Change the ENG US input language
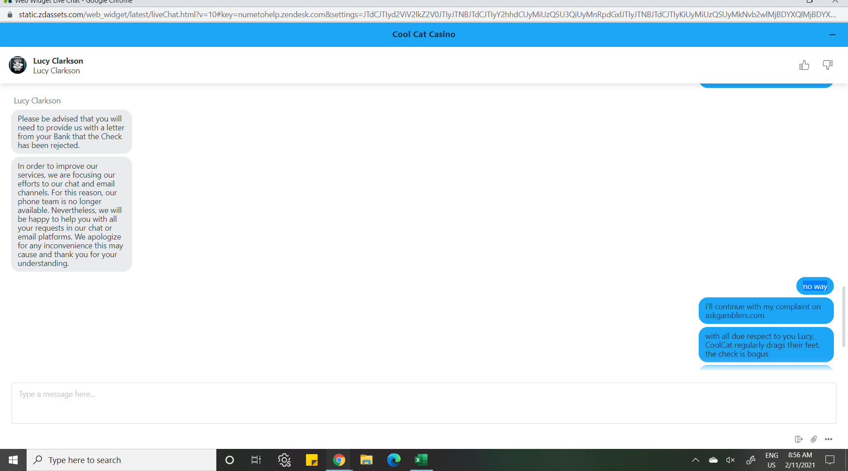Screen dimensions: 848x471 click(772, 460)
